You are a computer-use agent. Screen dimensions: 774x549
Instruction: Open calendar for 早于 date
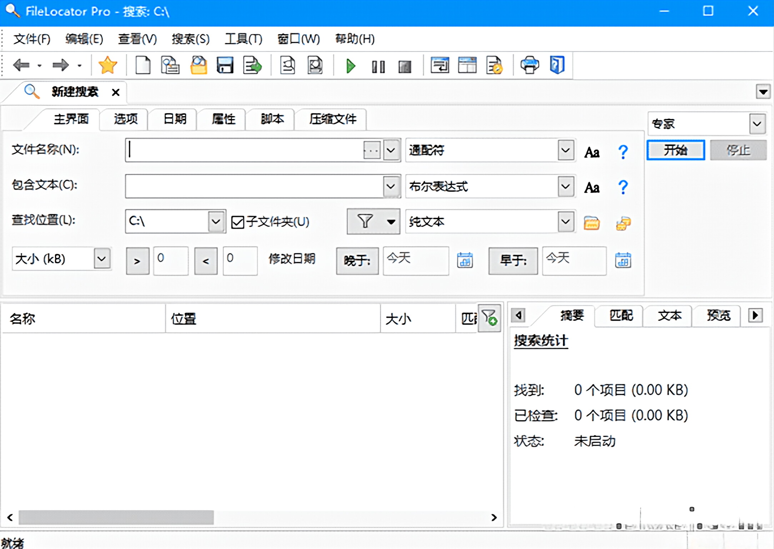point(623,260)
